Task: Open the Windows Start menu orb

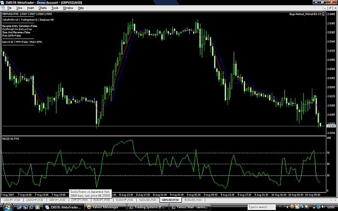Action: tap(7, 207)
